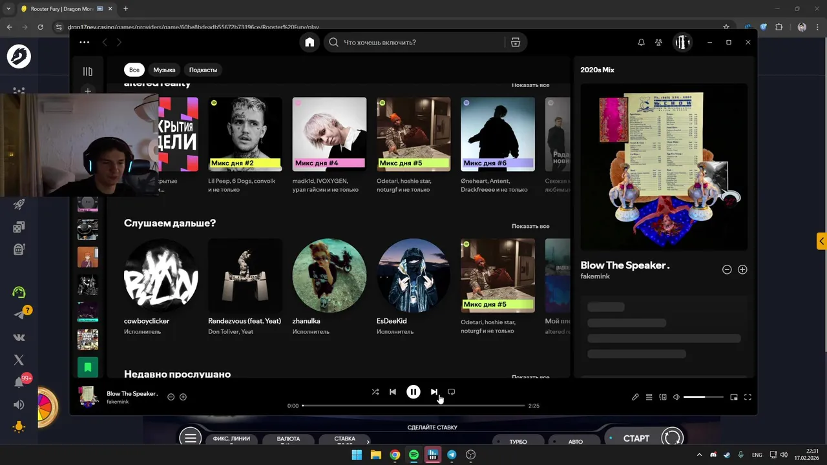This screenshot has width=827, height=465.
Task: Open casino ФИКС. ЛИНИИ selector
Action: point(231,440)
